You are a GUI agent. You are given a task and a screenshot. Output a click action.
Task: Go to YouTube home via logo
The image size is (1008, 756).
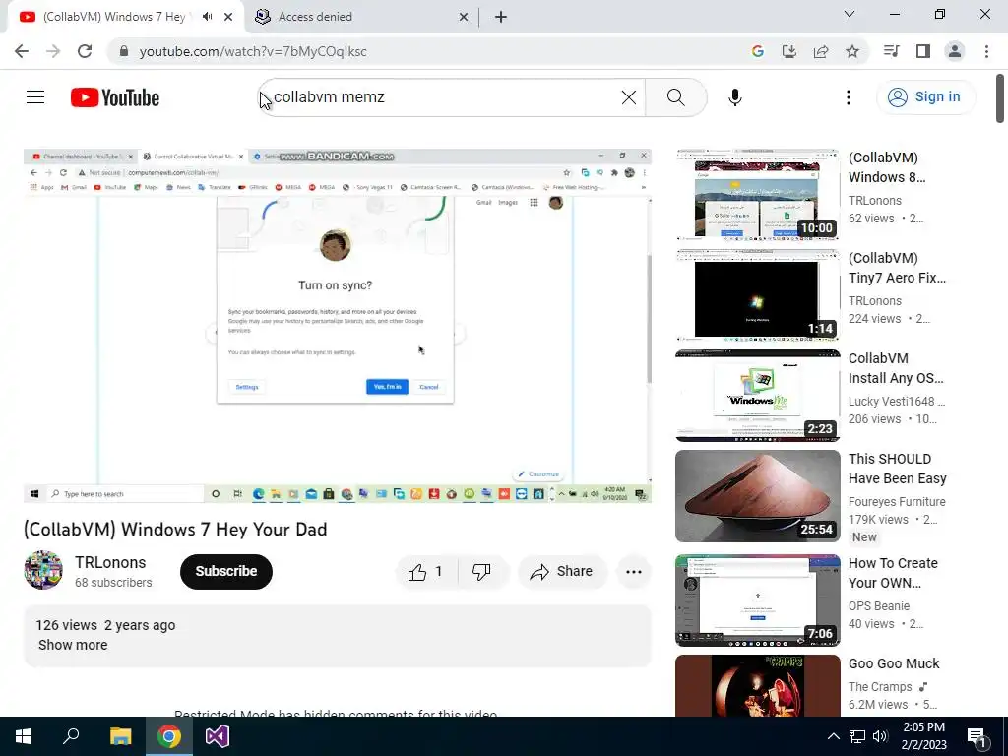[x=115, y=97]
